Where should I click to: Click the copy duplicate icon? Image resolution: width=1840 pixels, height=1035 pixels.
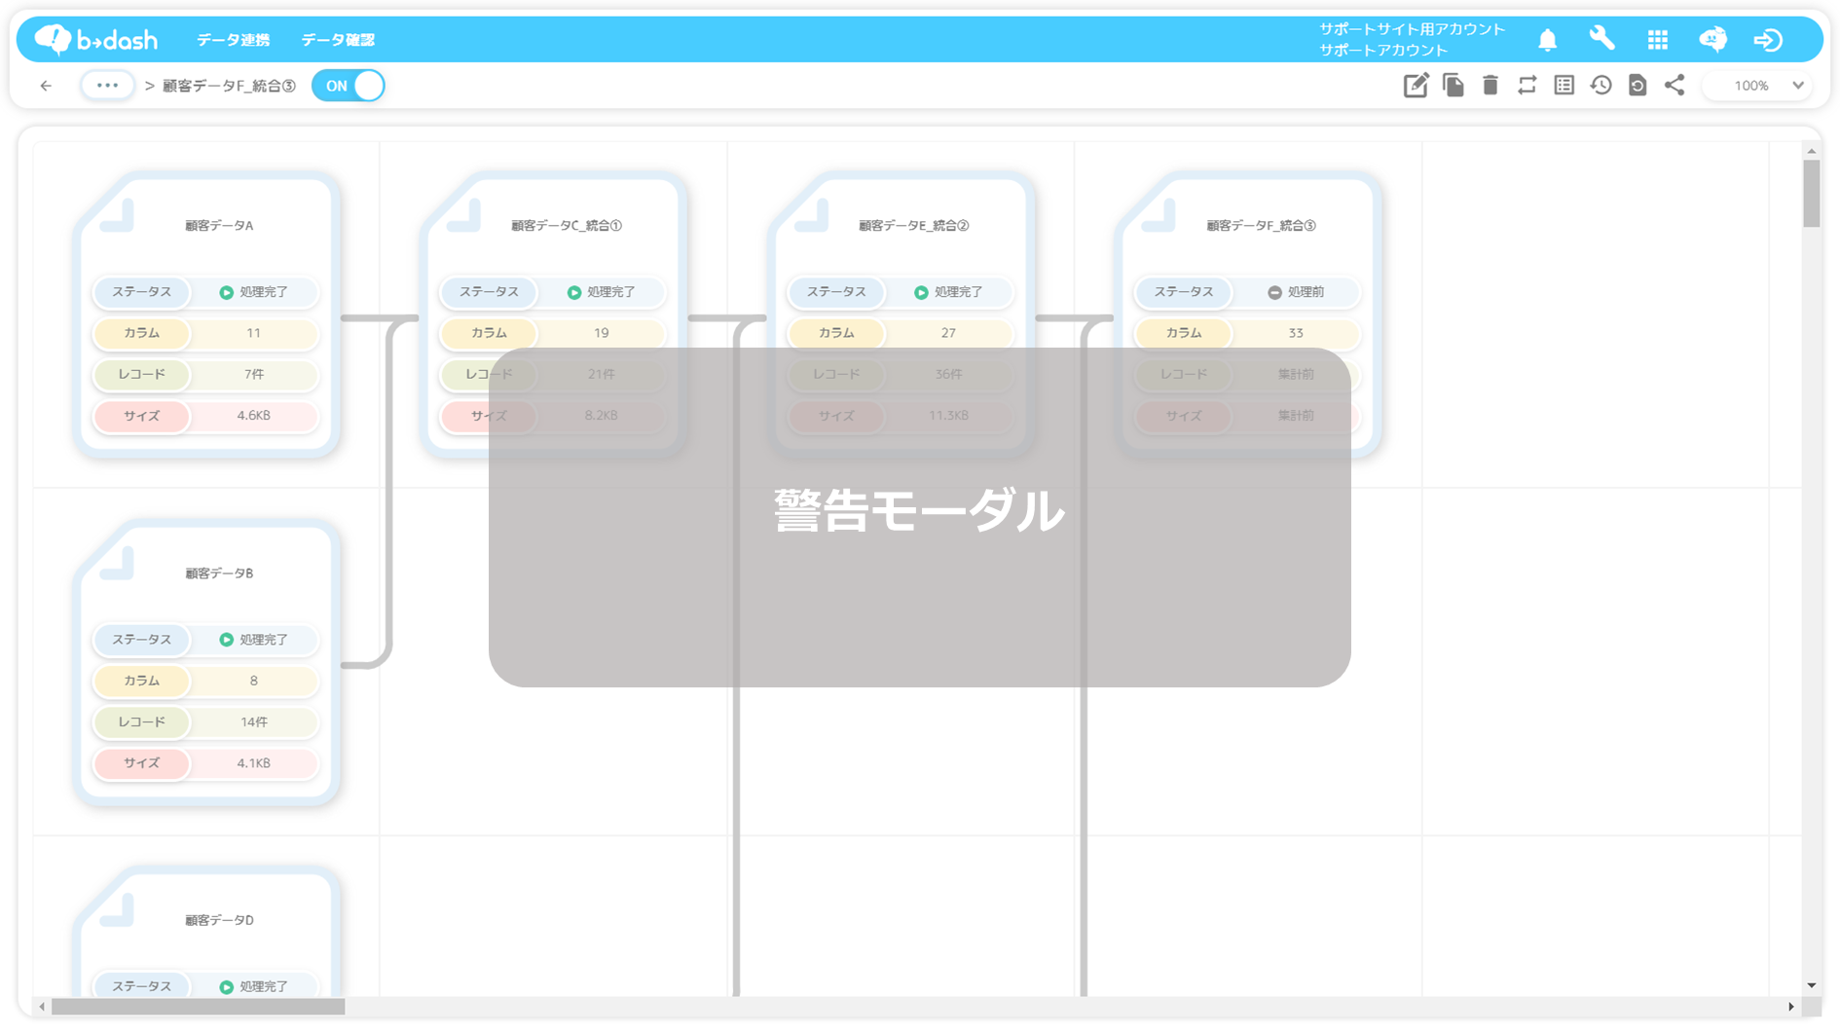[1453, 86]
